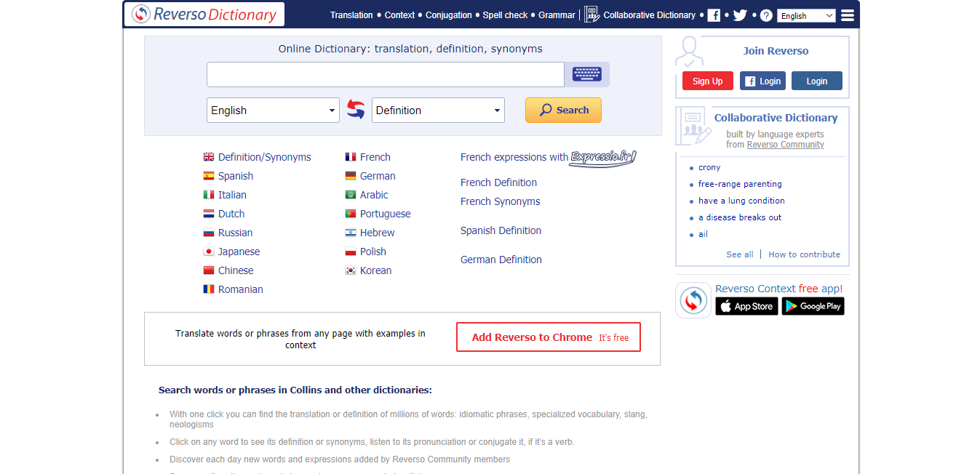Open the French Synonyms link
The width and height of the screenshot is (980, 474).
[x=501, y=201]
